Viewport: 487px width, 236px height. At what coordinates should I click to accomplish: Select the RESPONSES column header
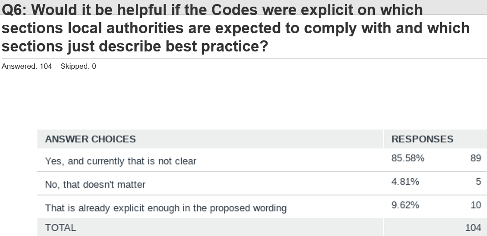click(422, 139)
